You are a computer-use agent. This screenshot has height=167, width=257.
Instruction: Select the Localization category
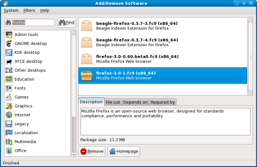[x=38, y=133]
